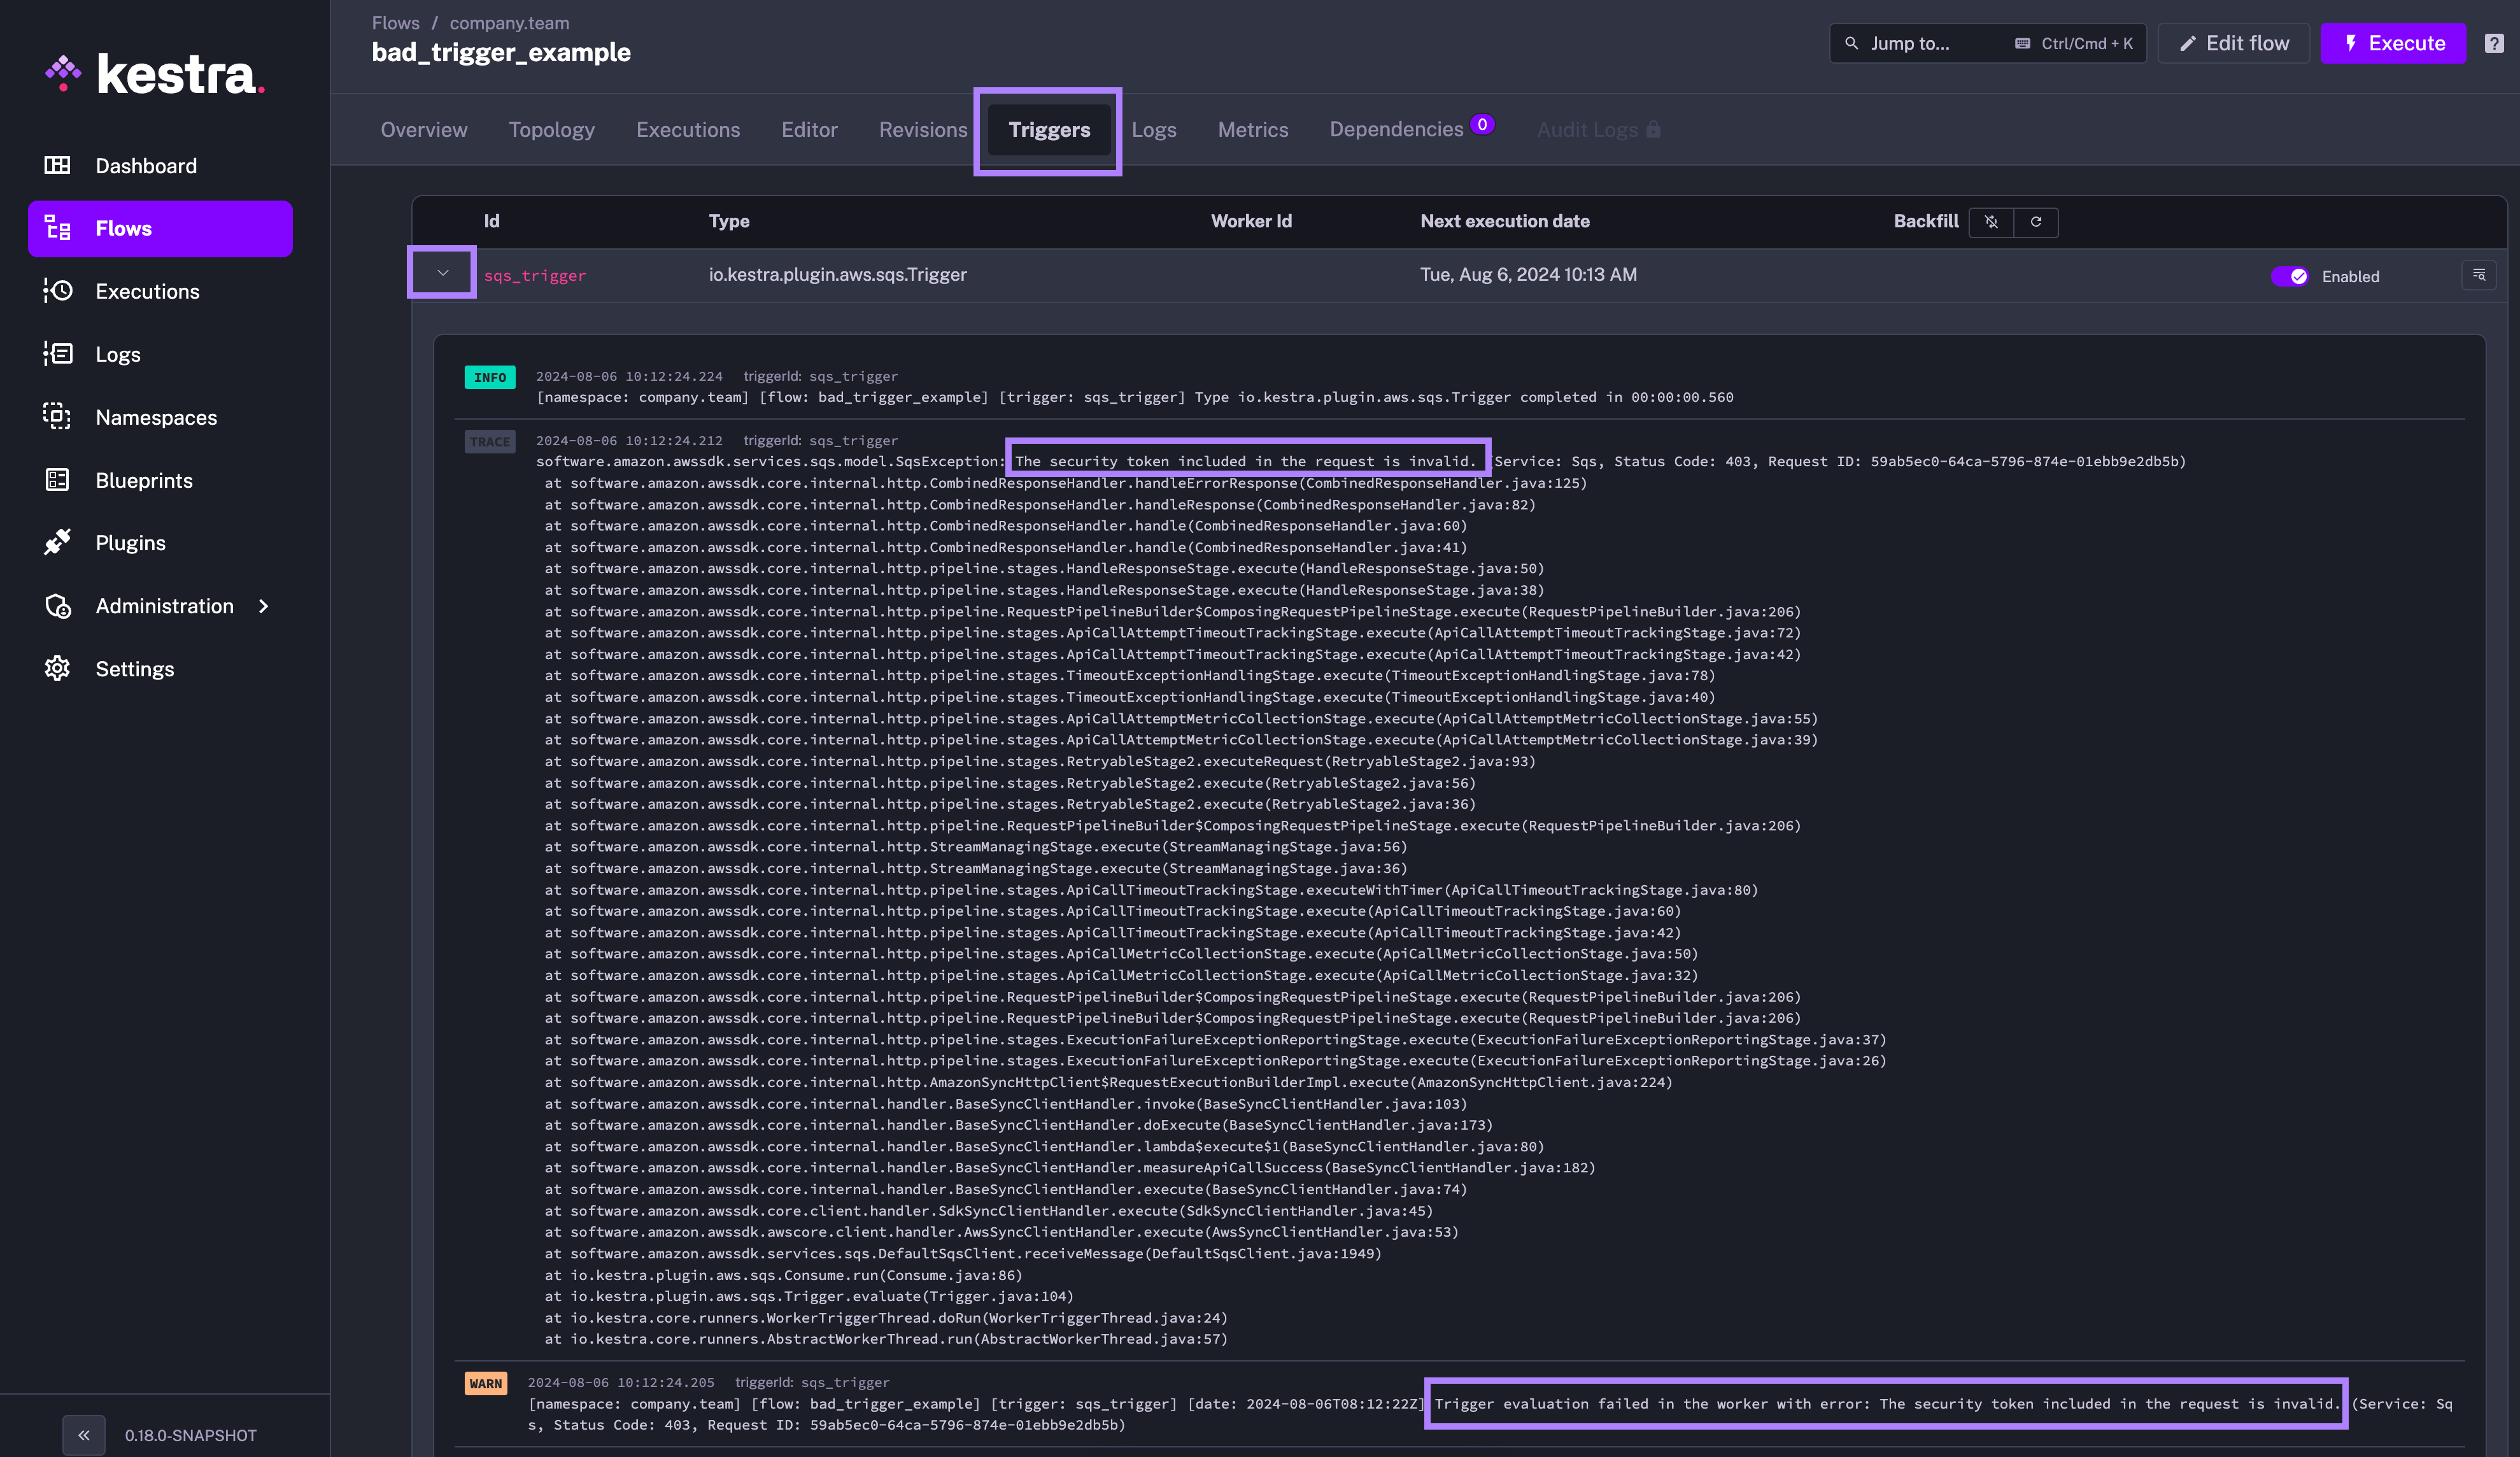Collapse the sqs_trigger row chevron

tap(442, 273)
